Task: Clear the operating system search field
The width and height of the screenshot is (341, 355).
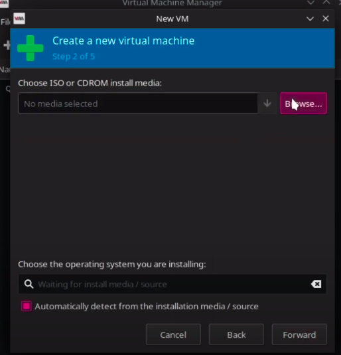Action: (316, 284)
